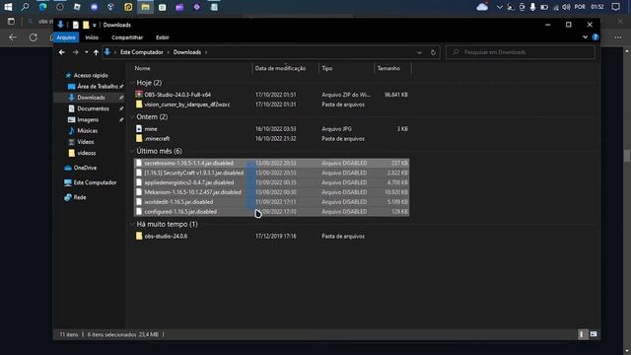Viewport: 631px width, 355px height.
Task: Collapse the Há muito tempo (1) group
Action: tap(132, 224)
